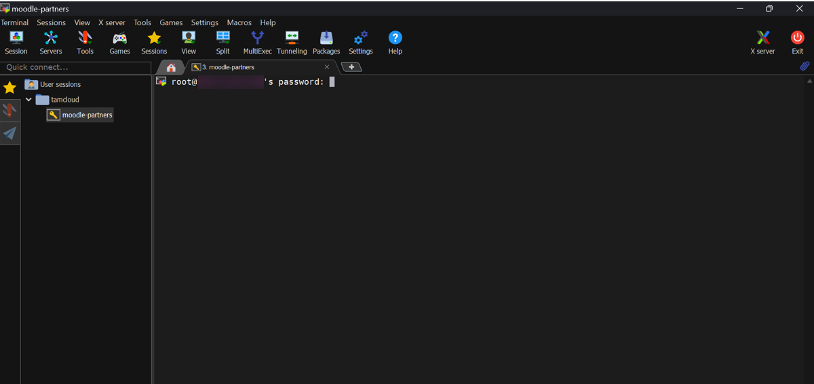Split the terminal with Split icon
This screenshot has width=814, height=384.
[x=222, y=42]
